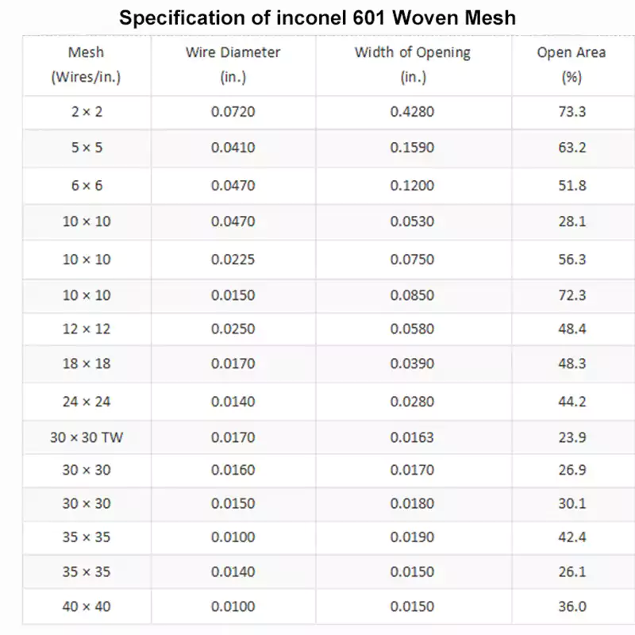Click the 0.1200 width of opening cell

[413, 186]
